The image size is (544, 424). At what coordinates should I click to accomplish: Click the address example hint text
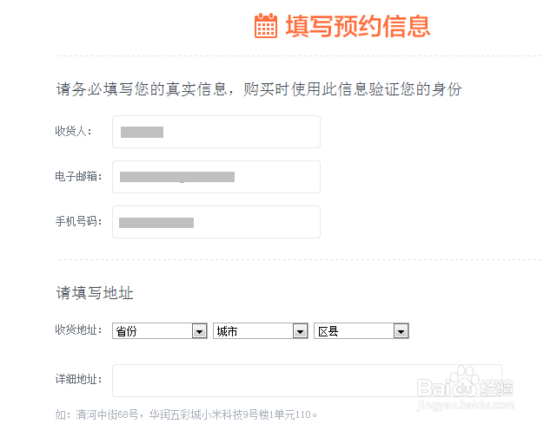coord(186,414)
